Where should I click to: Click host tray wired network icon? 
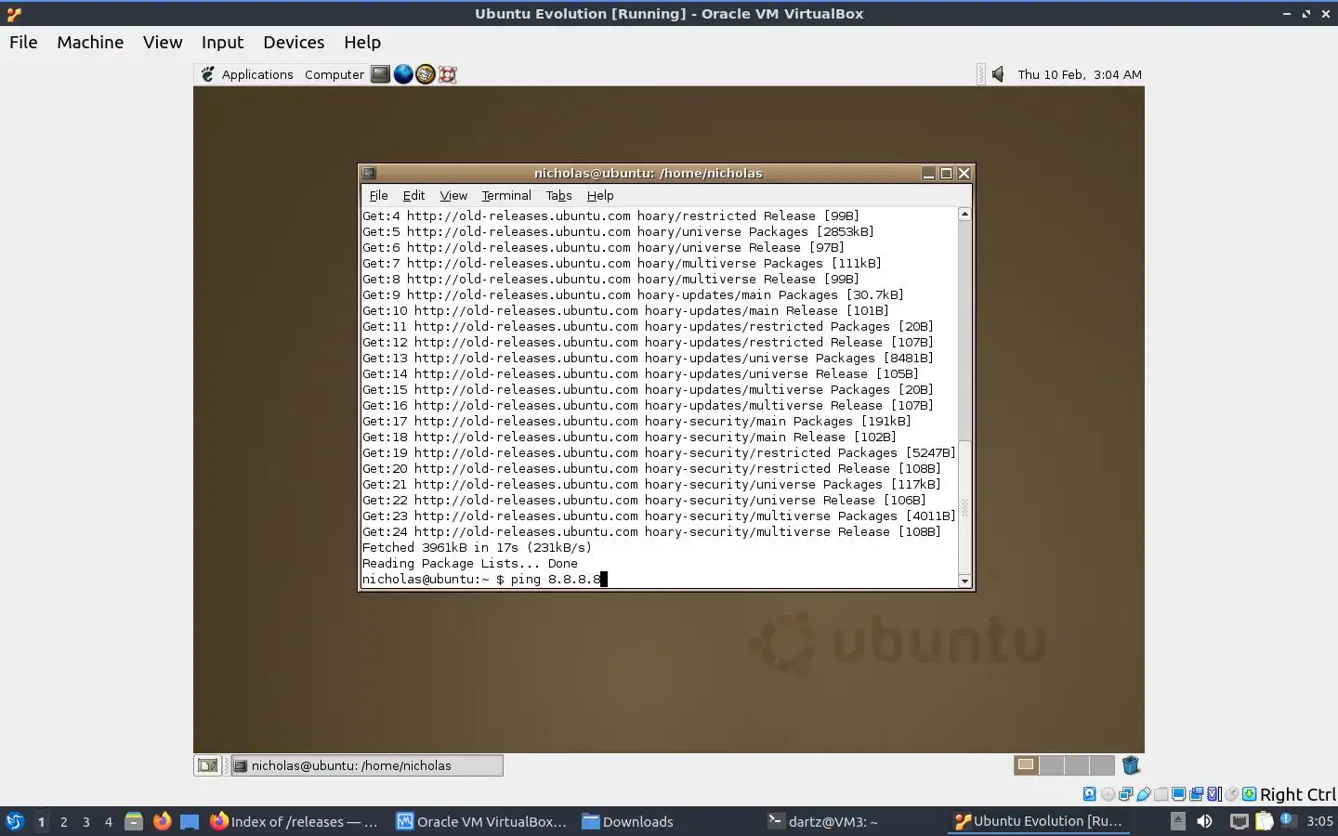1240,821
